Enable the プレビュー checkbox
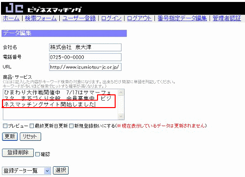This screenshot has width=245, height=177. pyautogui.click(x=5, y=126)
